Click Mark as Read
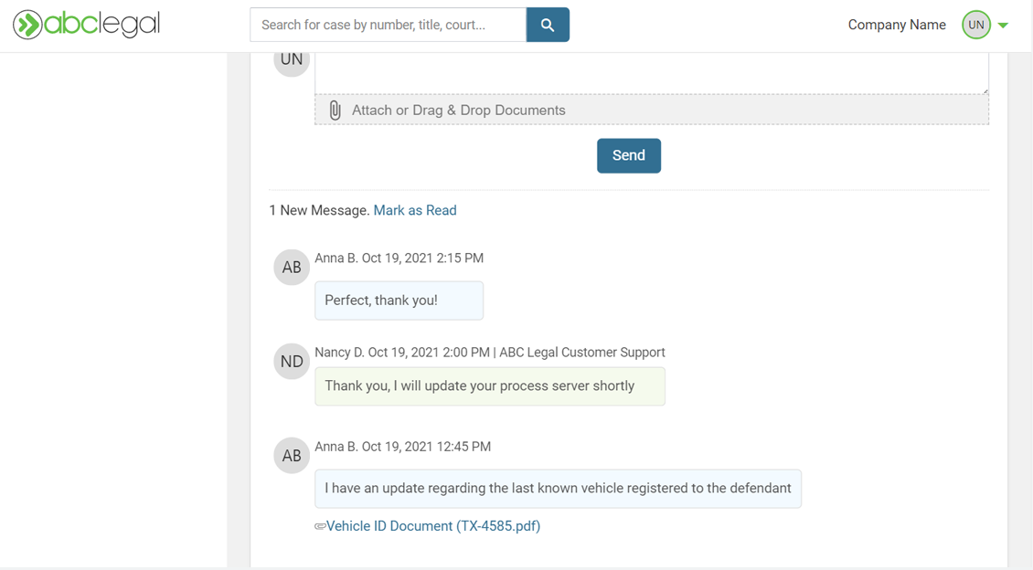Image resolution: width=1033 pixels, height=570 pixels. [415, 210]
